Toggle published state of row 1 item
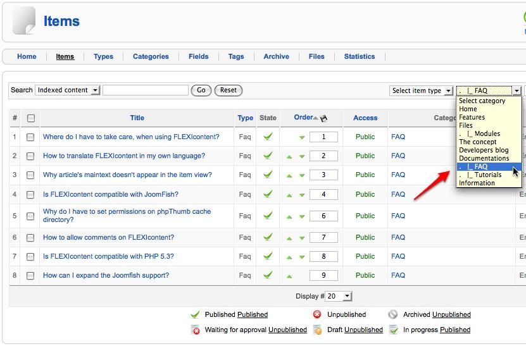The width and height of the screenshot is (526, 346). click(x=268, y=137)
